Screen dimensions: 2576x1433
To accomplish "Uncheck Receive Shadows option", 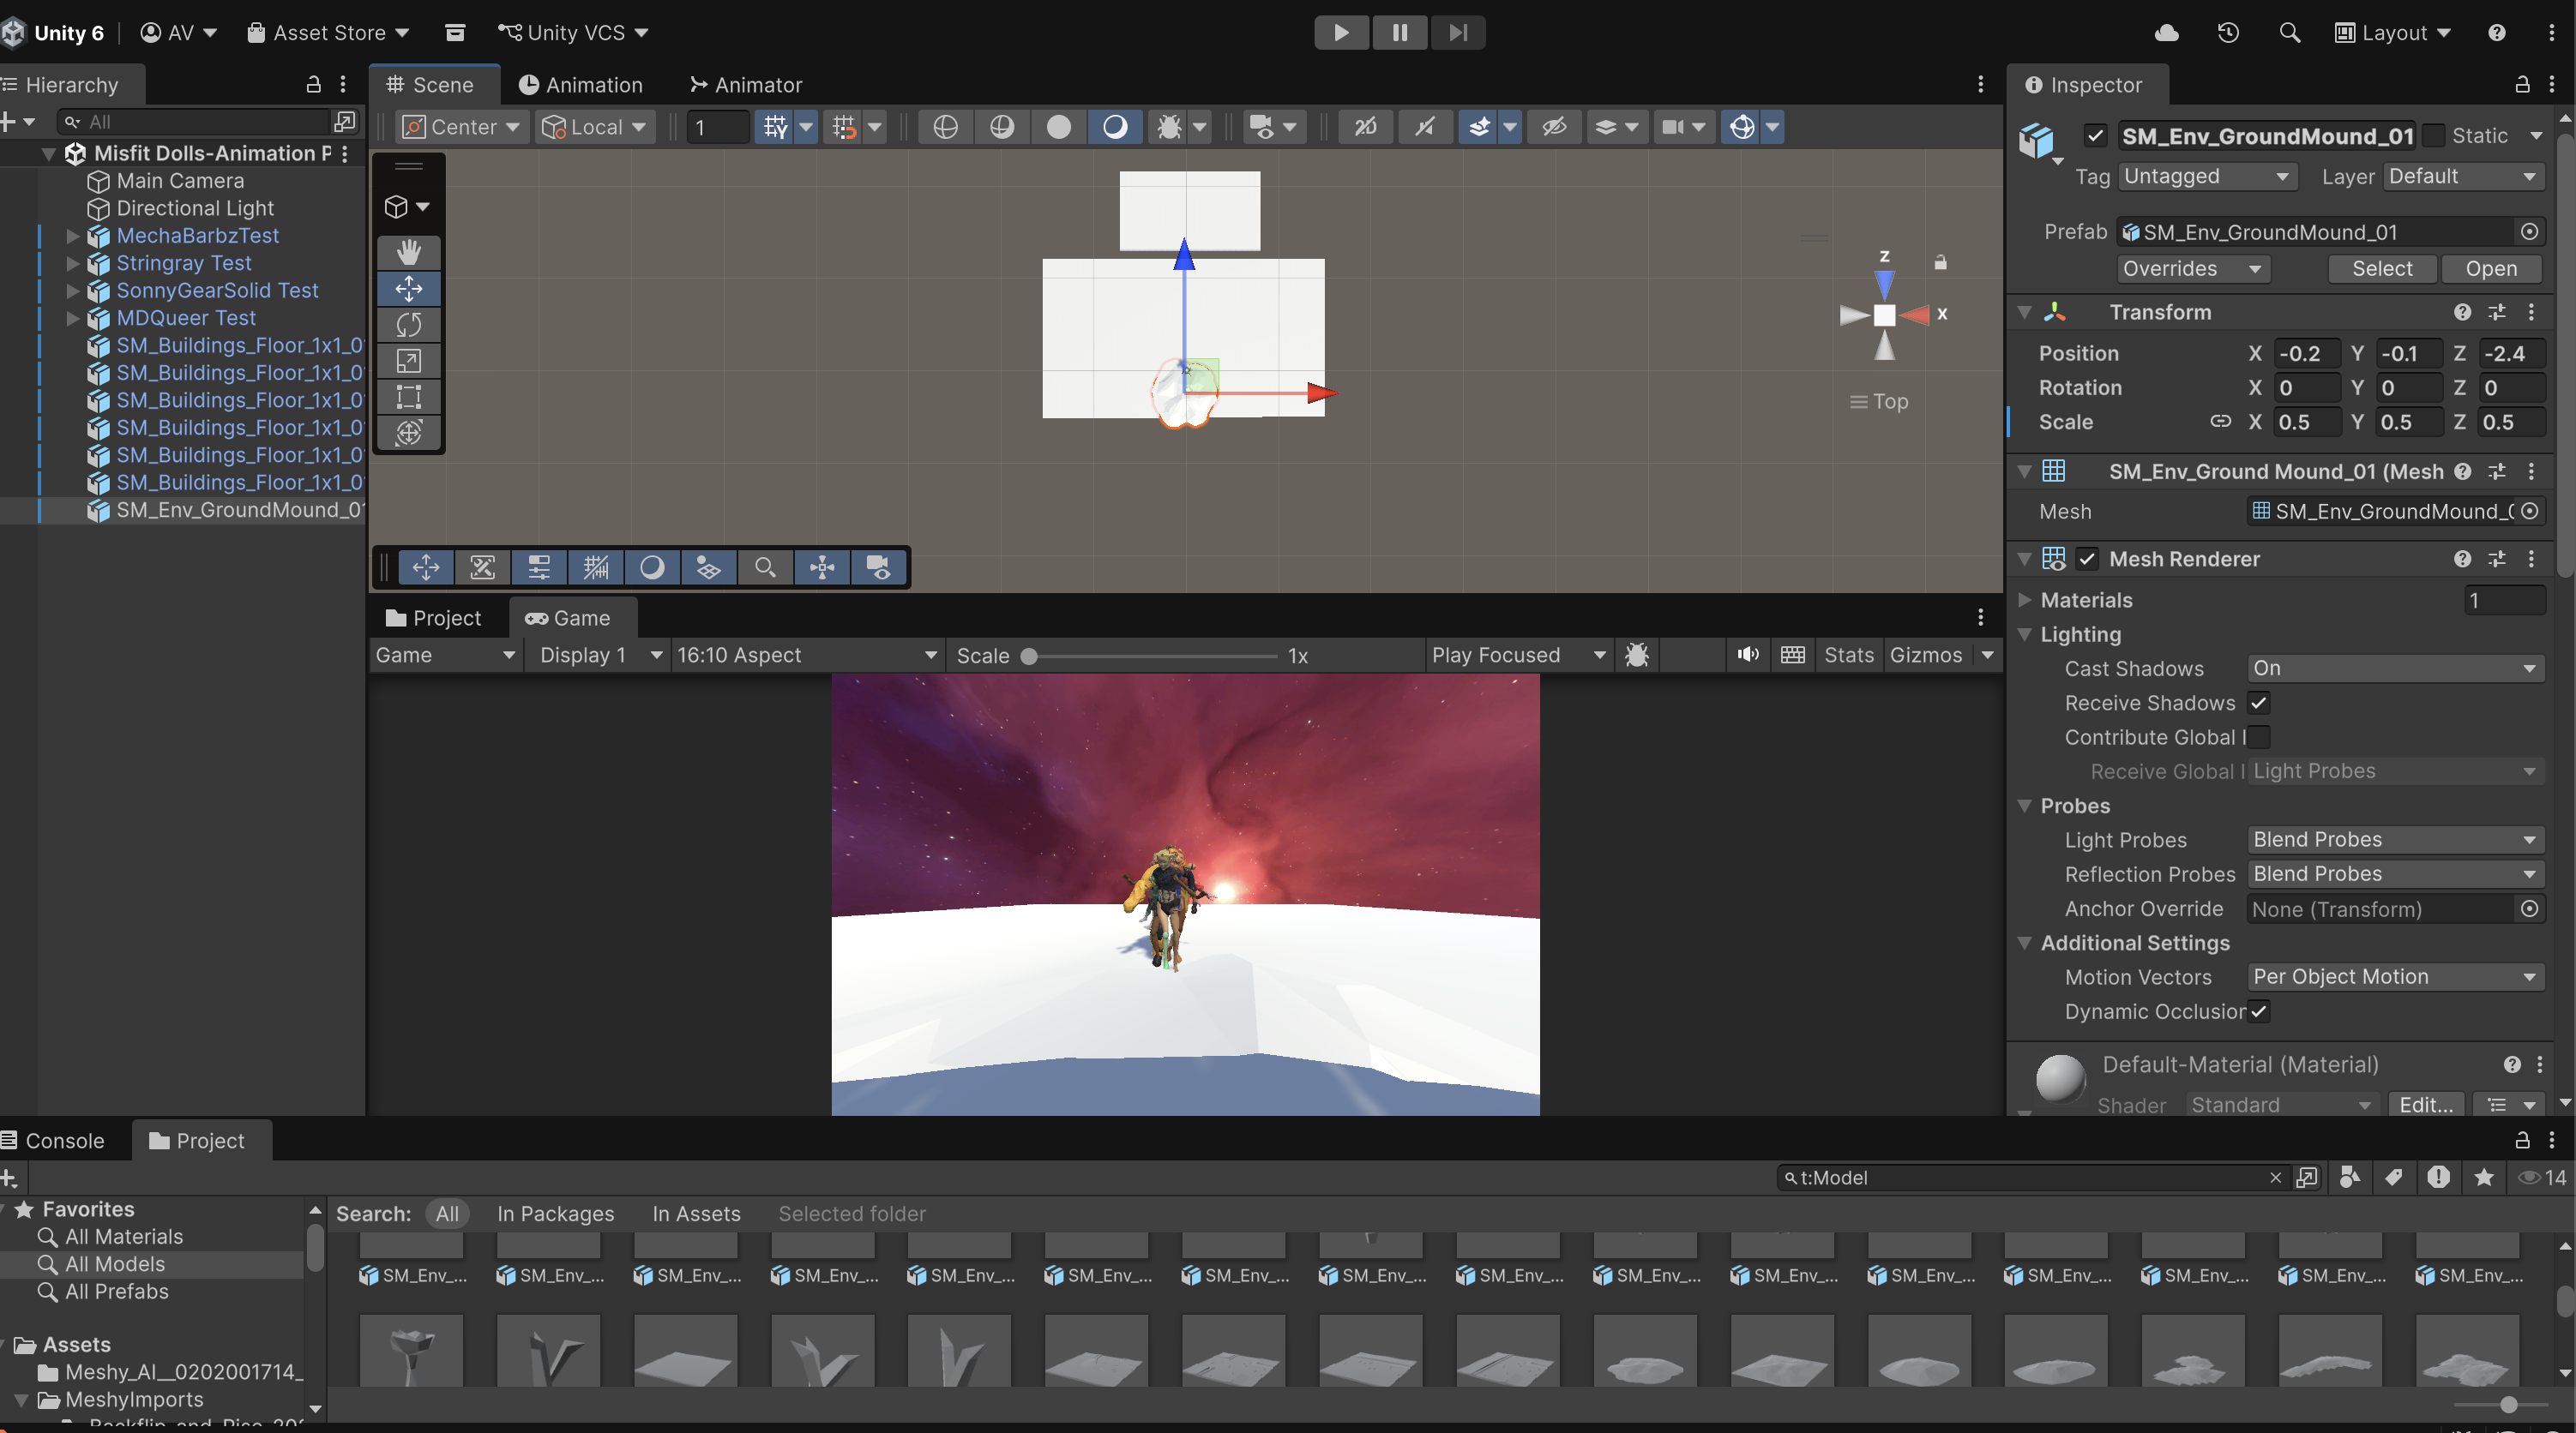I will [x=2259, y=703].
